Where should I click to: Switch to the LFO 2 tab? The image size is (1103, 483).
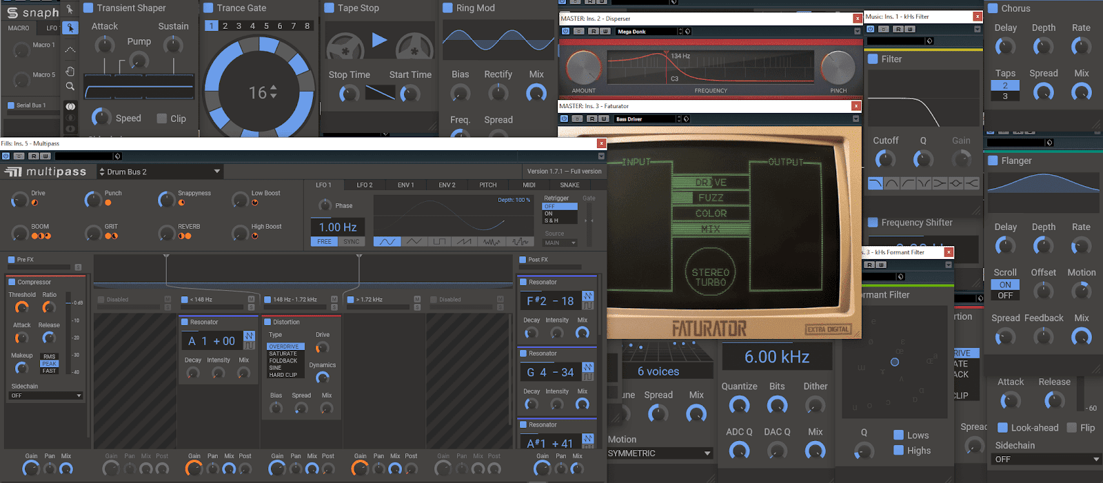click(365, 185)
